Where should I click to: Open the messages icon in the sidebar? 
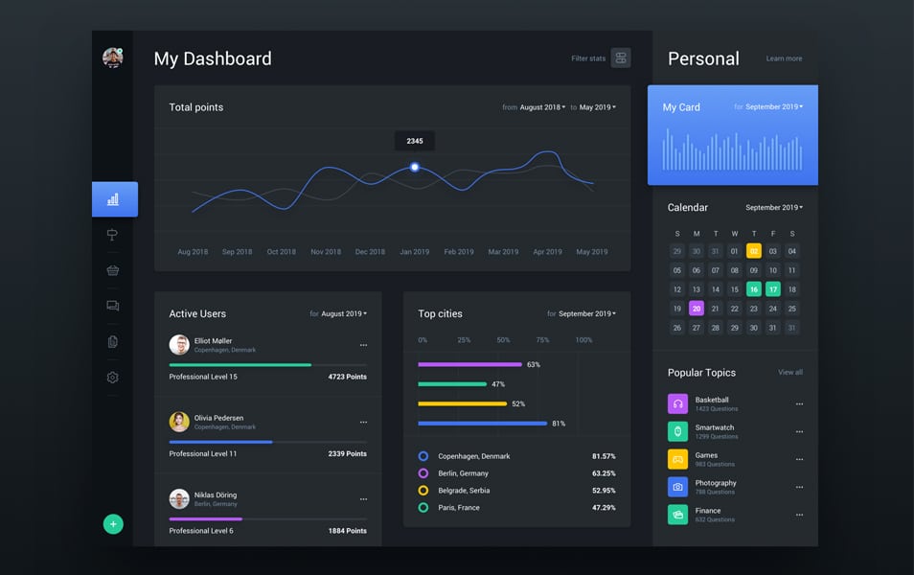click(112, 305)
